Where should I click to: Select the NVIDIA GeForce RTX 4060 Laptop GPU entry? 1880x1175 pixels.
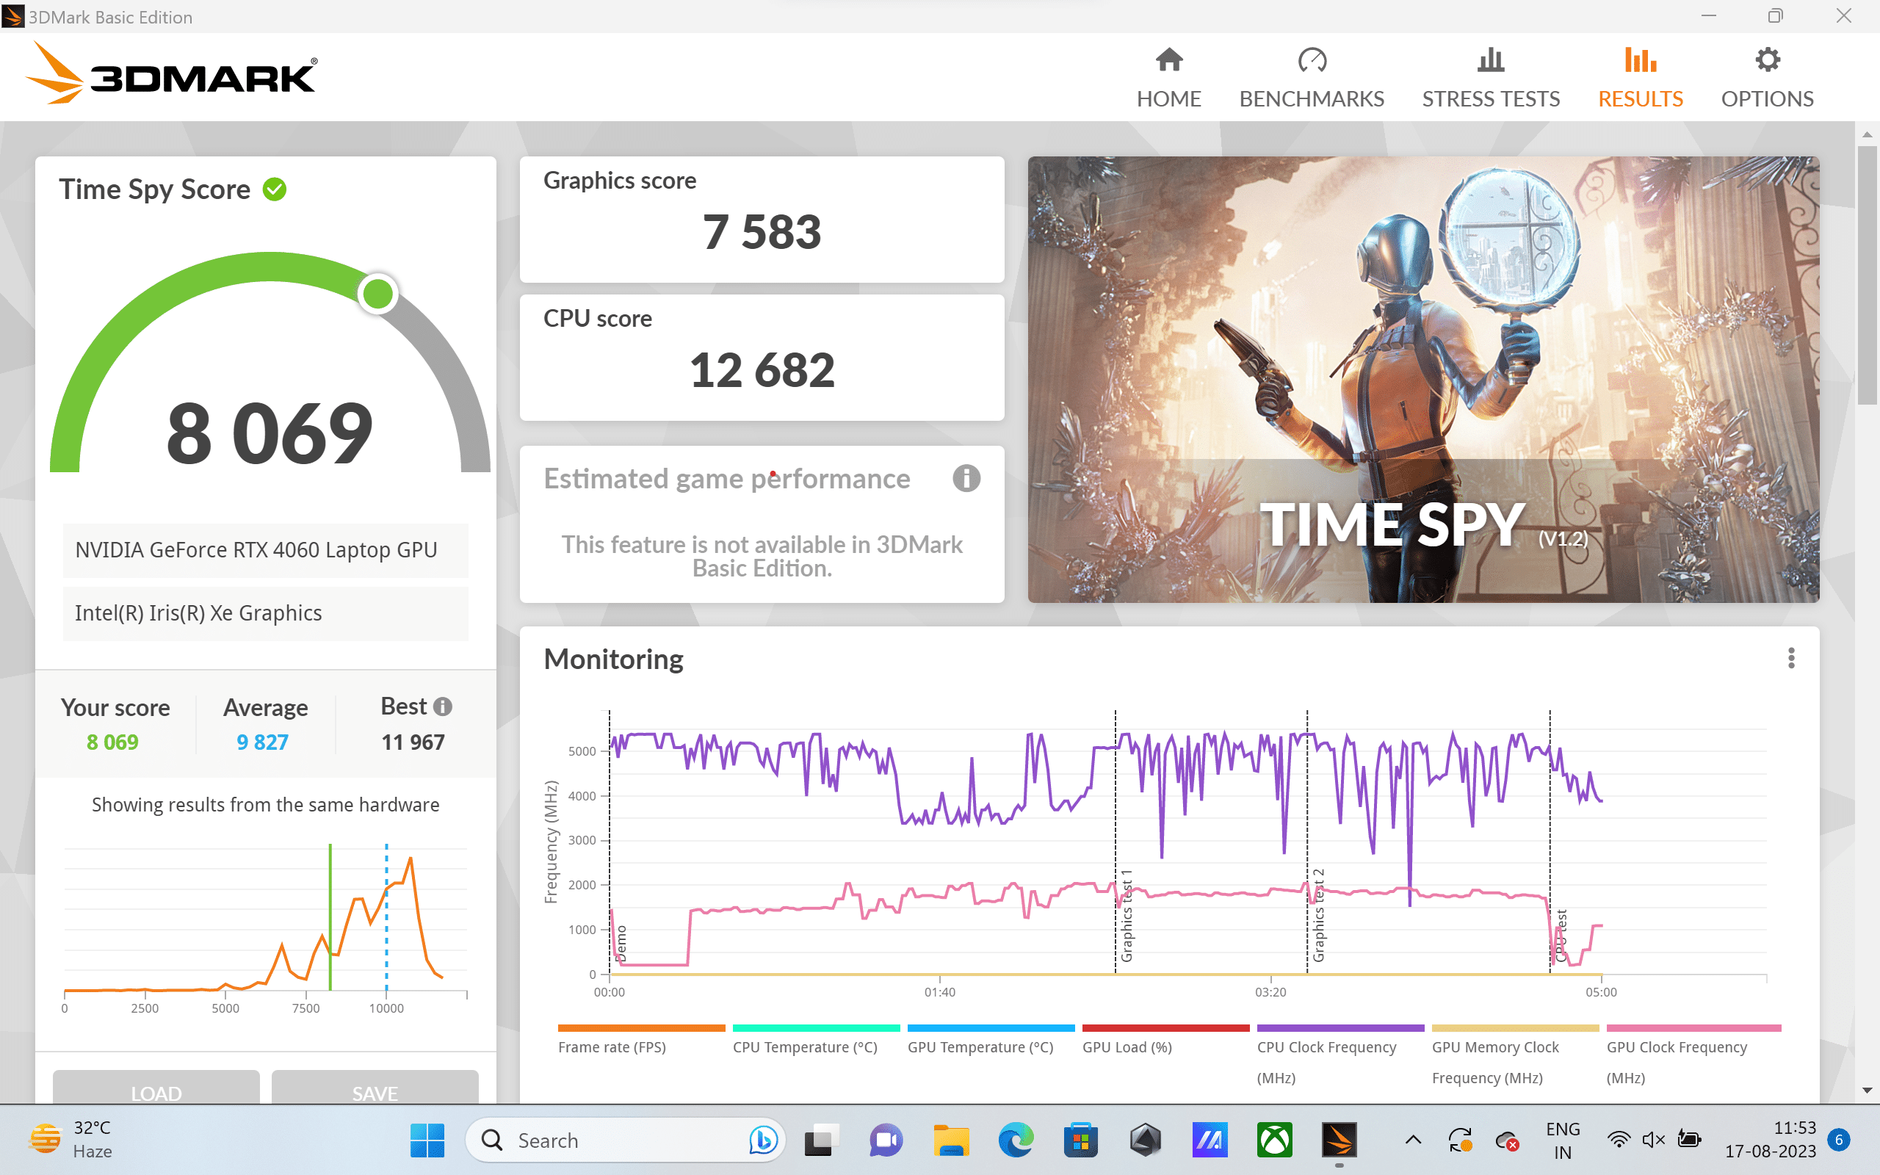(x=265, y=550)
